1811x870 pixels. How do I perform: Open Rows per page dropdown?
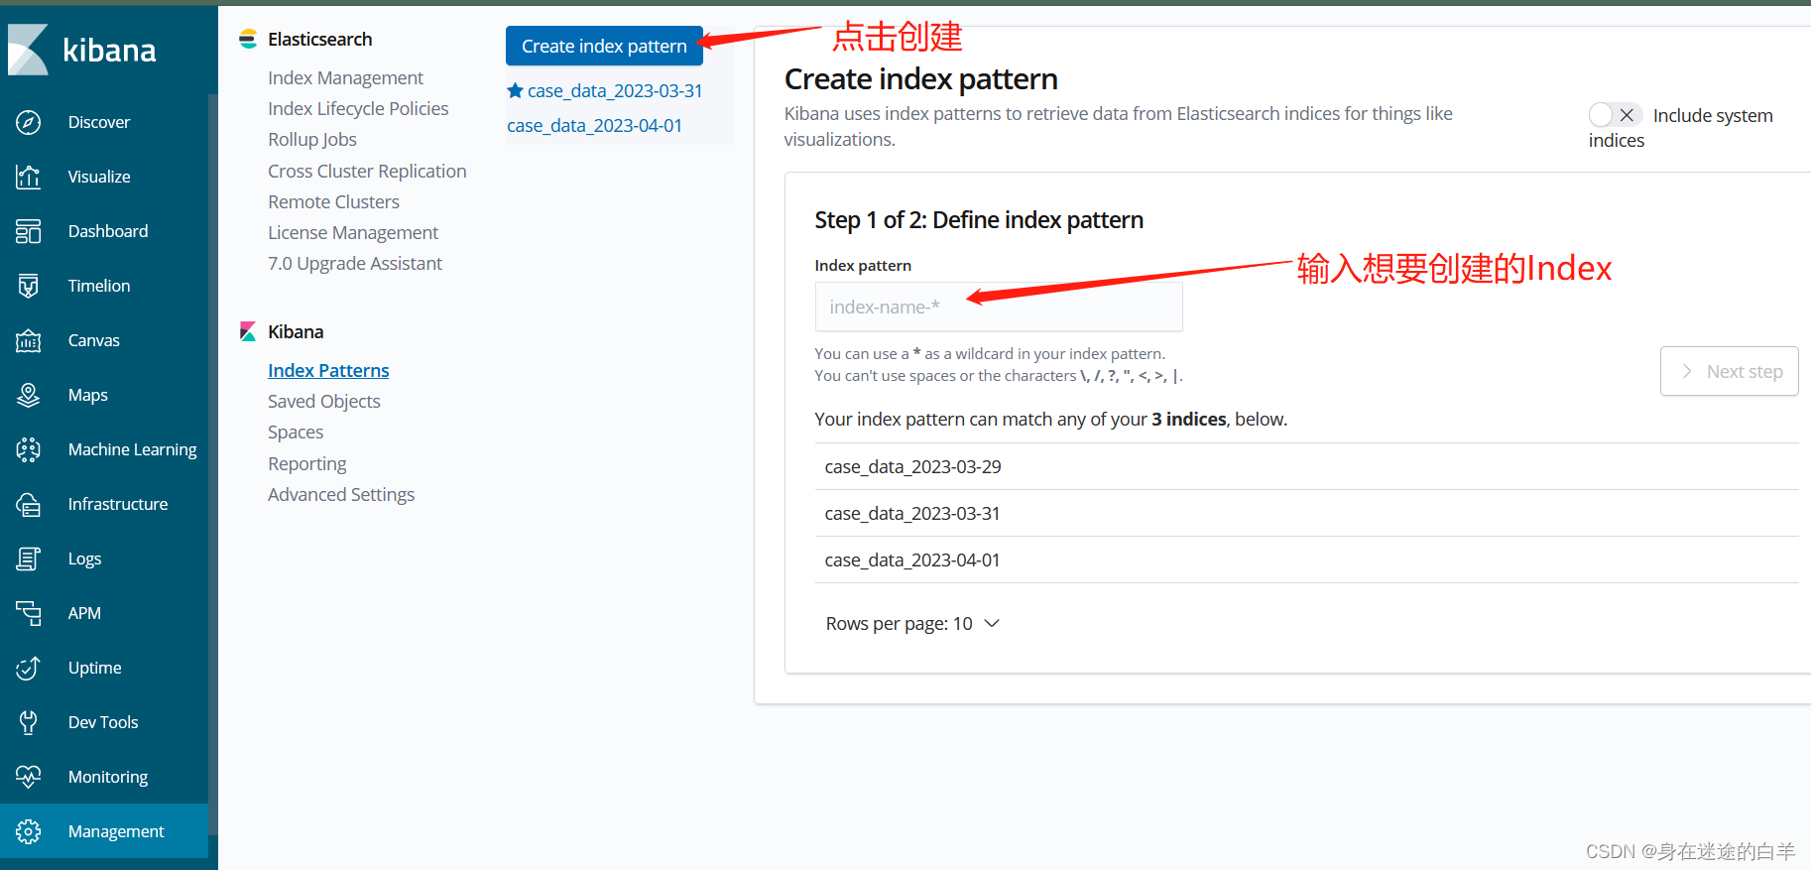912,623
